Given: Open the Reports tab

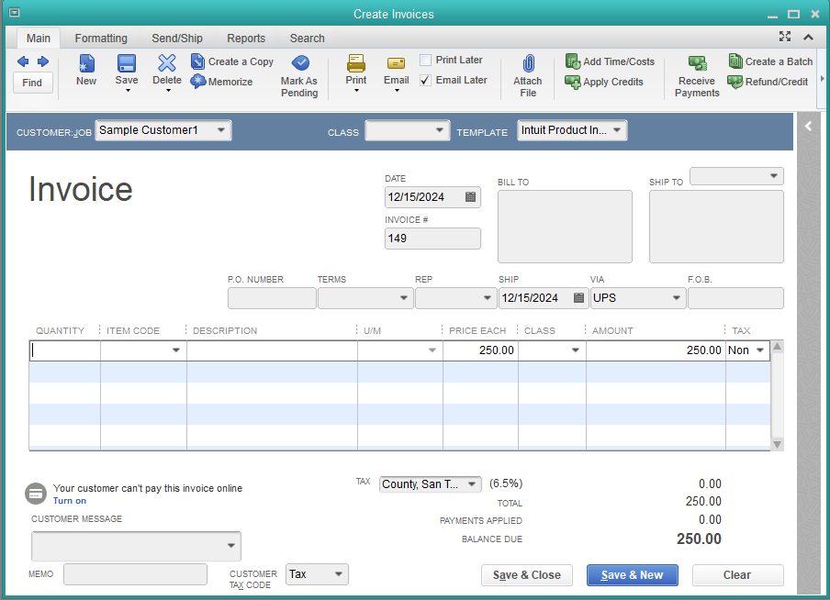Looking at the screenshot, I should (246, 39).
